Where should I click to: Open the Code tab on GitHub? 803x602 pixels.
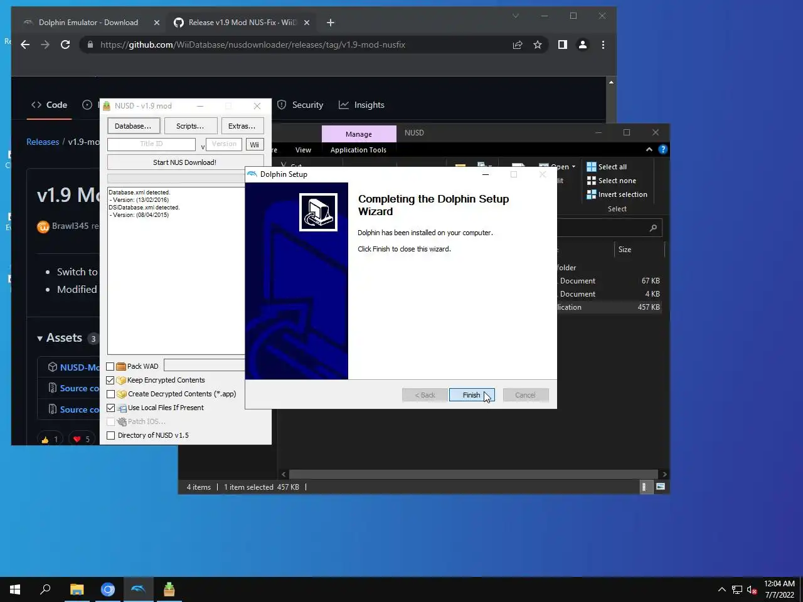pos(49,105)
